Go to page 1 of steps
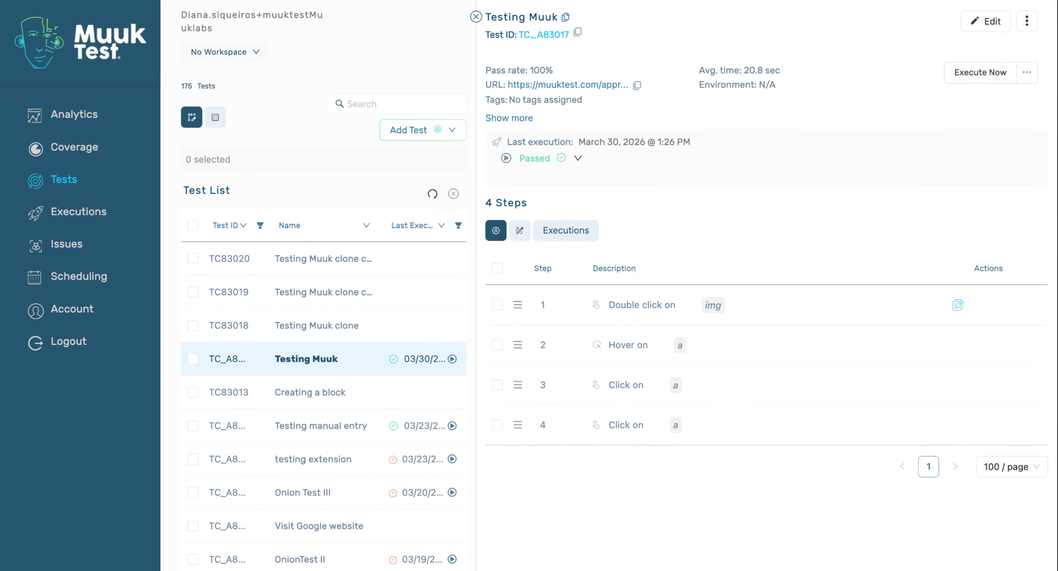1058x571 pixels. [x=929, y=467]
